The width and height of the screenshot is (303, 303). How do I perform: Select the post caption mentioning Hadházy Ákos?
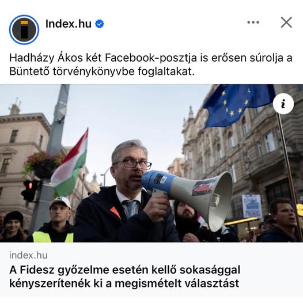[151, 65]
